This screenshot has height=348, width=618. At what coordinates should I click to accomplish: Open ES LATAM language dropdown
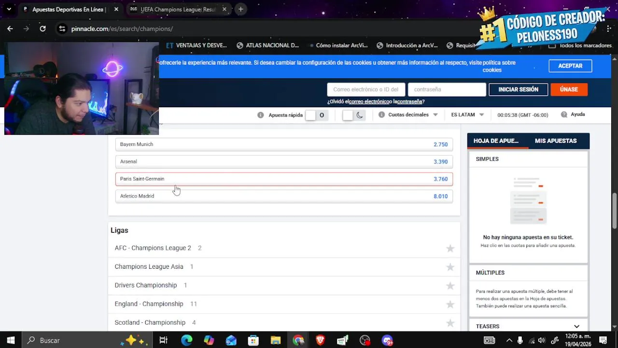[x=467, y=115]
